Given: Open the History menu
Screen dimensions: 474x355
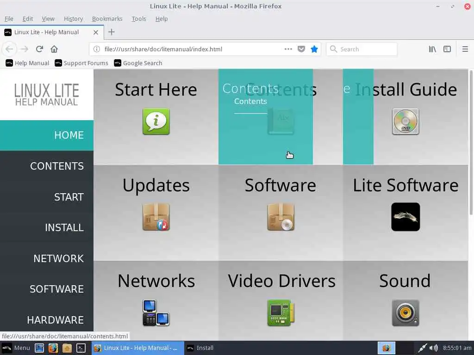Looking at the screenshot, I should 73,18.
